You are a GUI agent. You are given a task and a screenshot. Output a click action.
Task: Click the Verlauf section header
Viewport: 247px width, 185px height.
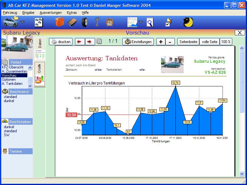(21, 62)
